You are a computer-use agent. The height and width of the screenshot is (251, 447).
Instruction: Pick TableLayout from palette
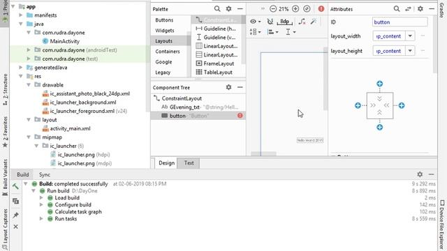(214, 73)
